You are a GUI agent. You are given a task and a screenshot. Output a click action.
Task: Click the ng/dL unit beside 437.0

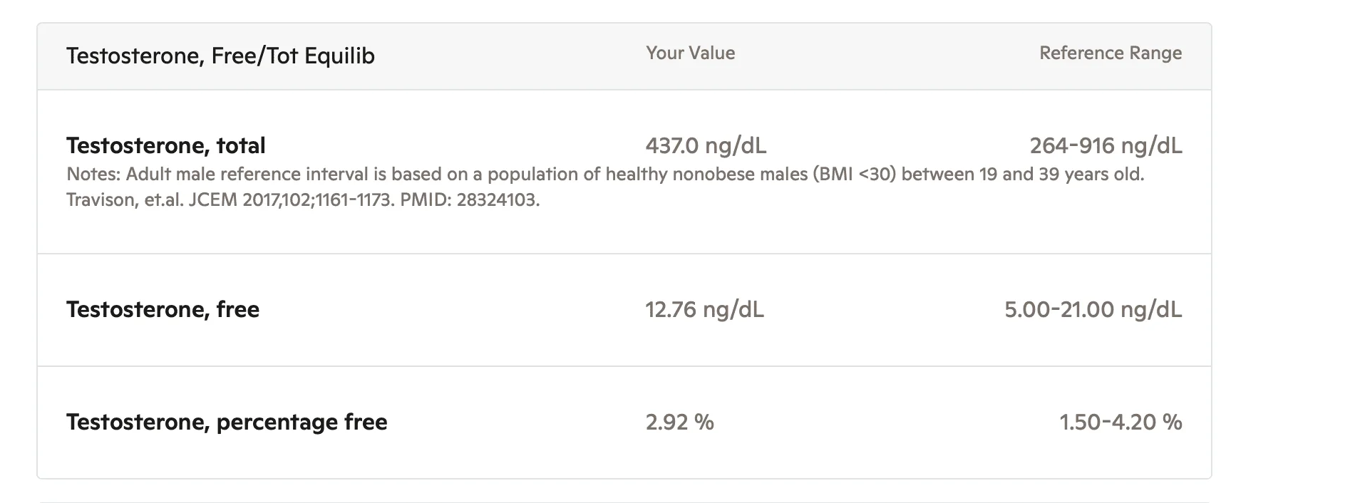(x=736, y=146)
